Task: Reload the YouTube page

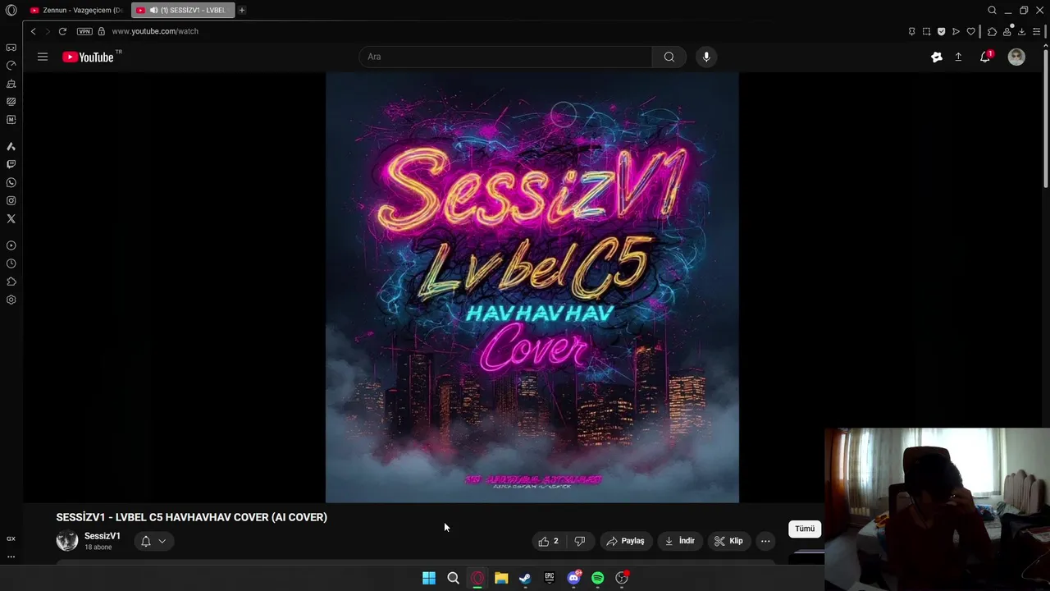Action: (x=62, y=31)
